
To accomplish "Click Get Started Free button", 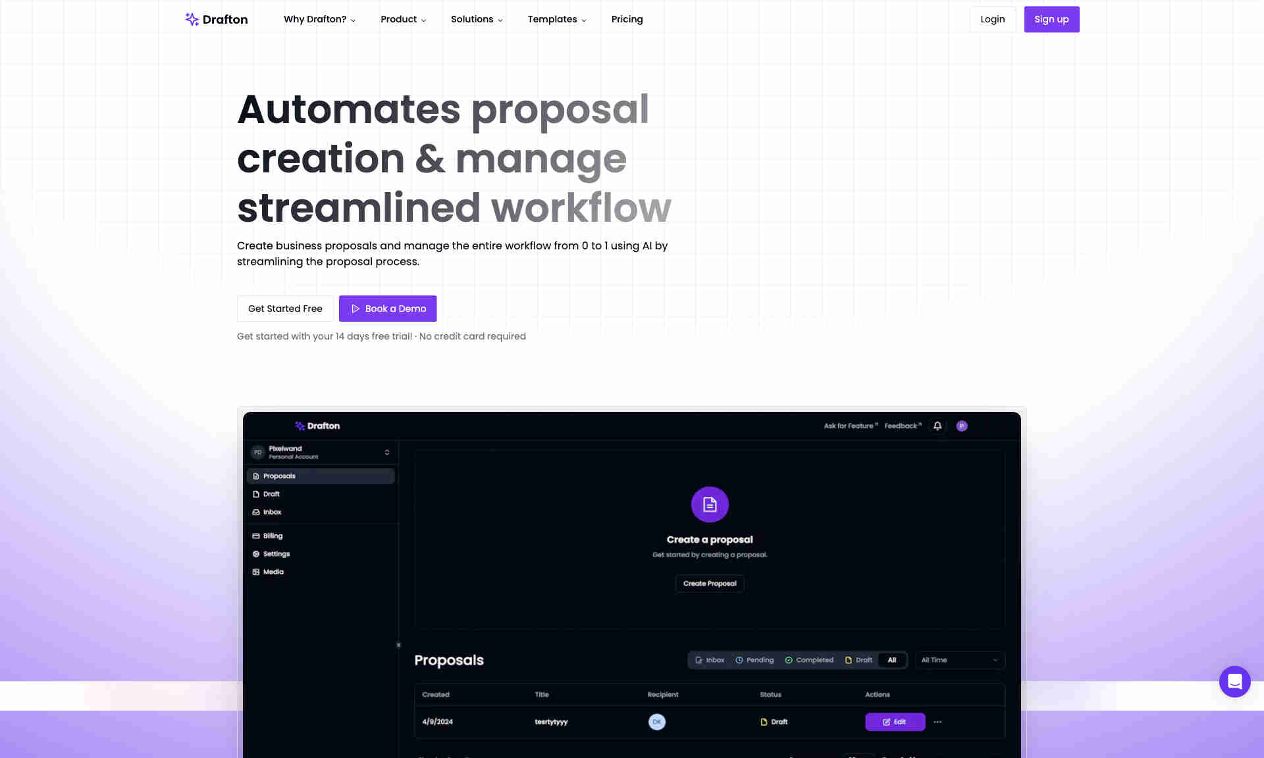I will point(285,308).
